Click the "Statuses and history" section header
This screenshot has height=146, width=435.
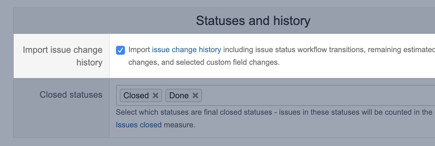click(253, 21)
